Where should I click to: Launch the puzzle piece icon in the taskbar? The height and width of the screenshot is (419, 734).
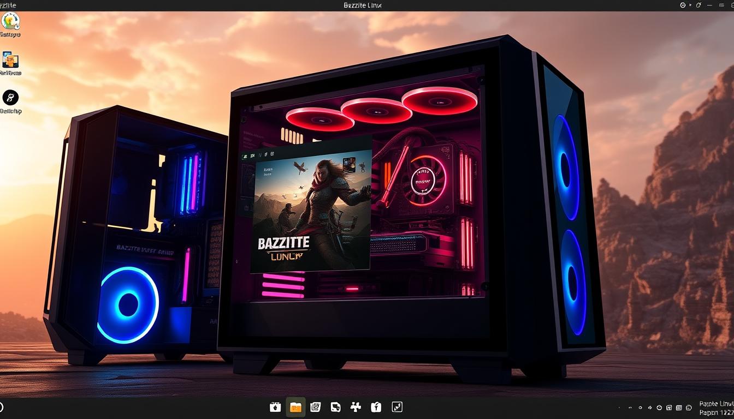click(x=356, y=407)
